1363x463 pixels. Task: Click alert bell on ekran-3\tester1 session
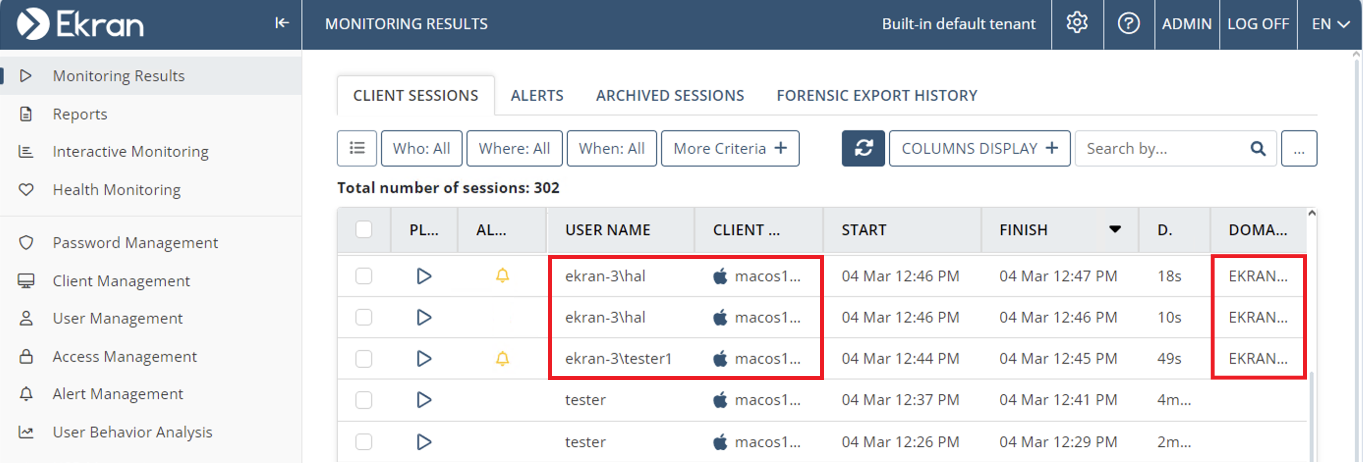502,359
